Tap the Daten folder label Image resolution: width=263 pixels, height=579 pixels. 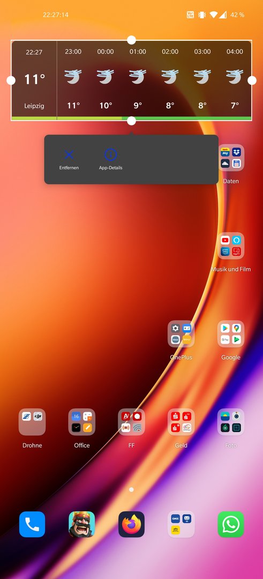pos(231,181)
